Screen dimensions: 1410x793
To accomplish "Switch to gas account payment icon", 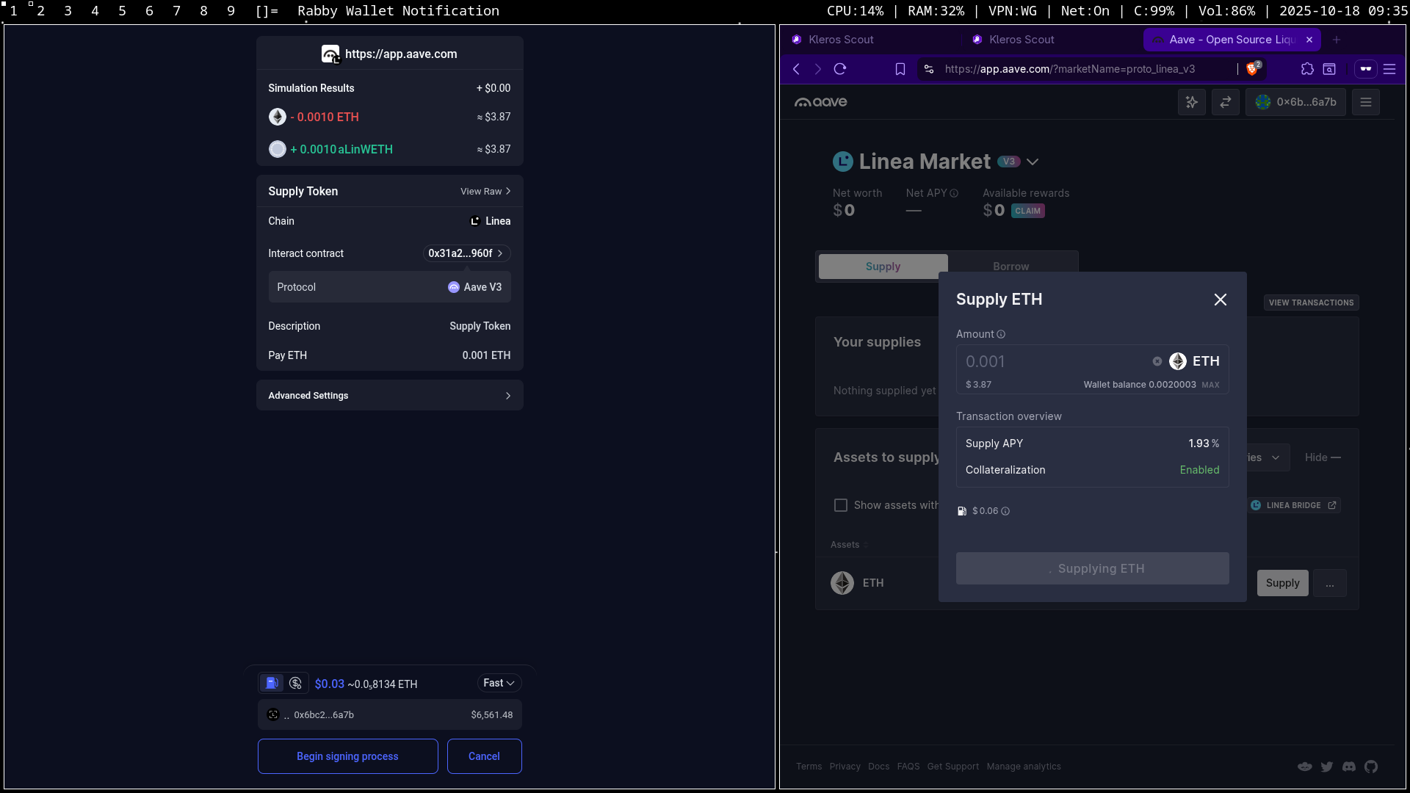I will (x=295, y=684).
